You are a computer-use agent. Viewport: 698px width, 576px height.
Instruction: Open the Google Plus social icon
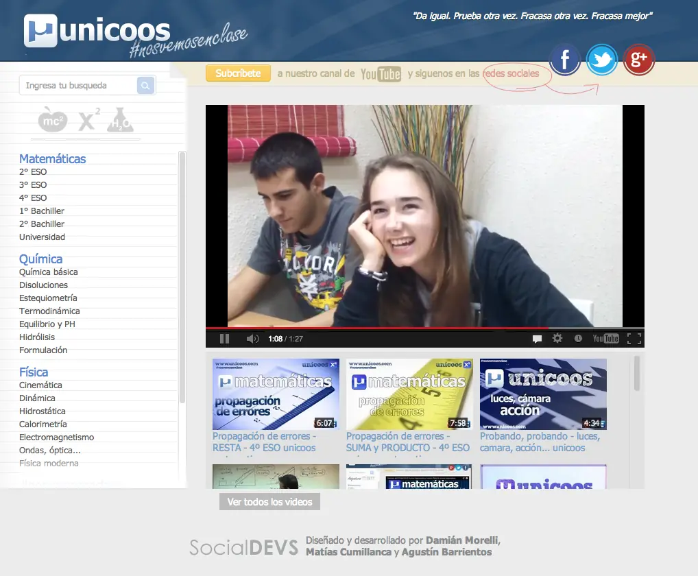tap(639, 60)
